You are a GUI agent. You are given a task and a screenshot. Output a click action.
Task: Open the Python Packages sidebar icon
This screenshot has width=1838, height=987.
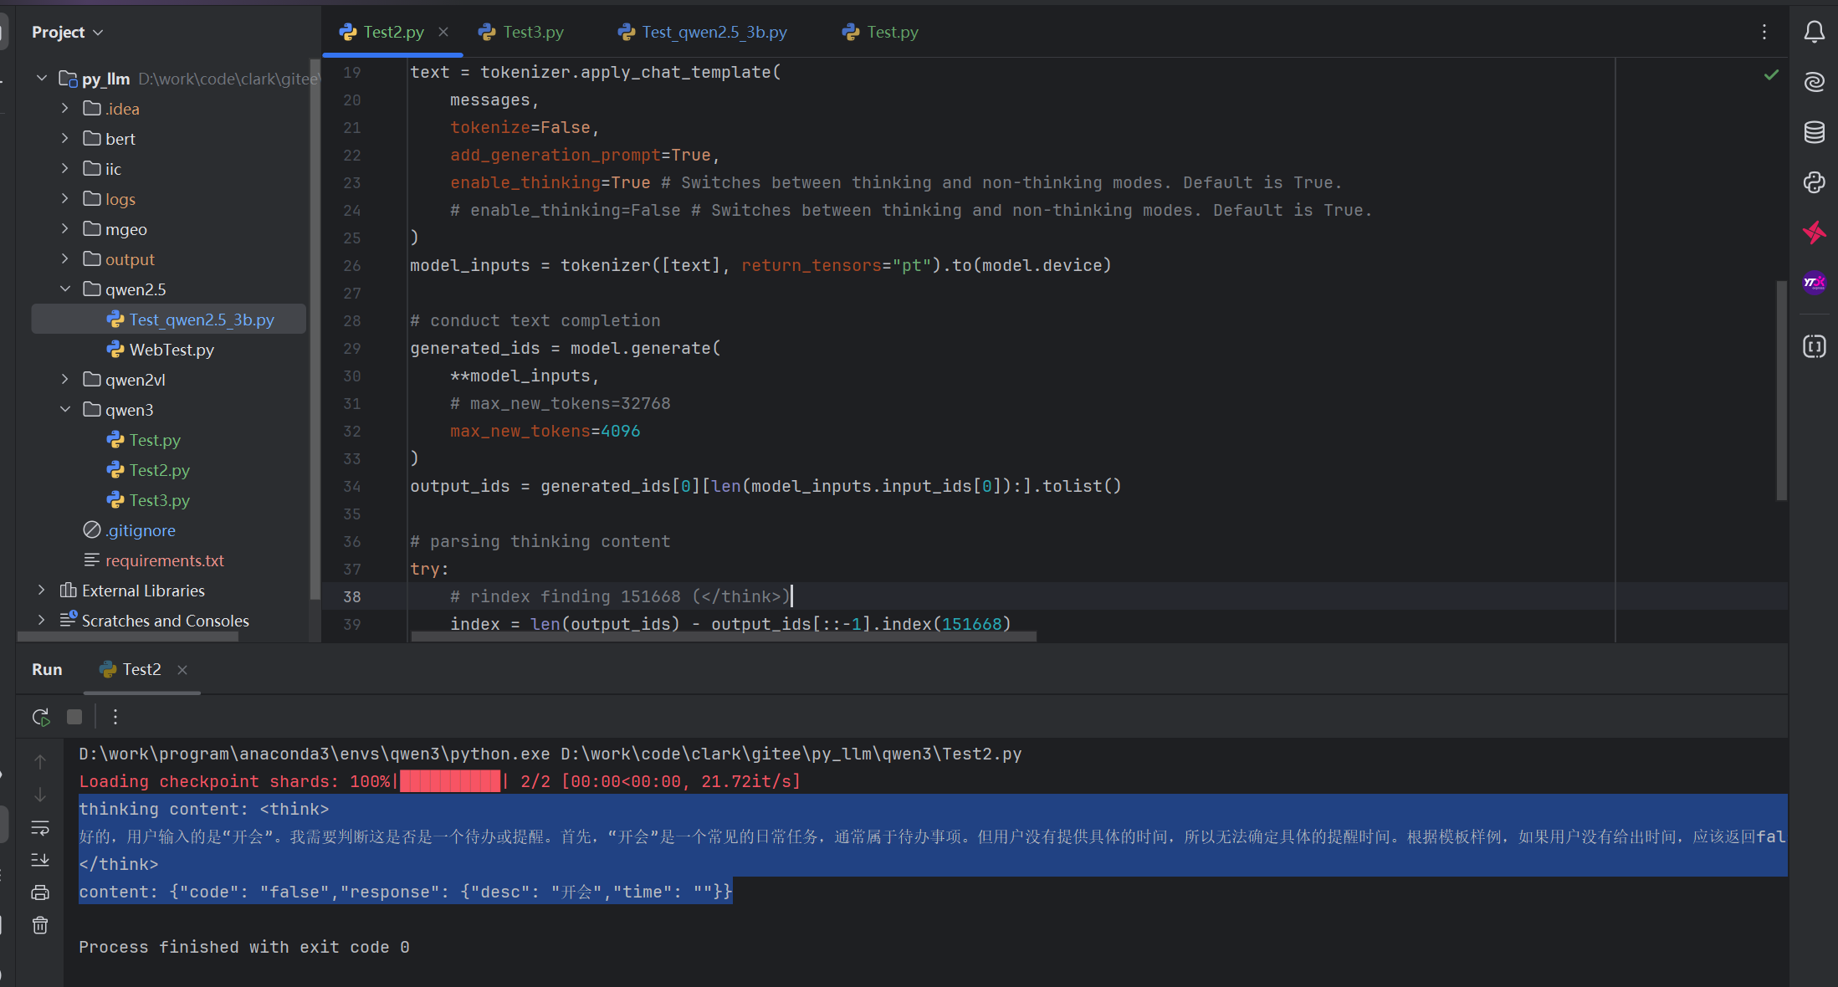[1814, 182]
